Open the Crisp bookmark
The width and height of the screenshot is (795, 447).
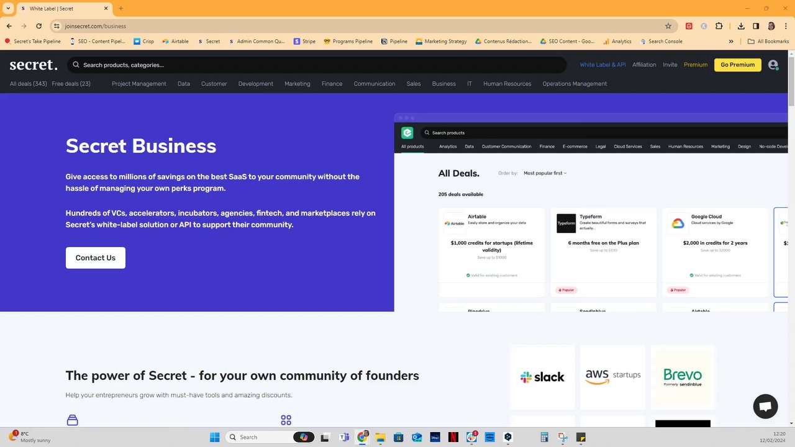click(144, 42)
